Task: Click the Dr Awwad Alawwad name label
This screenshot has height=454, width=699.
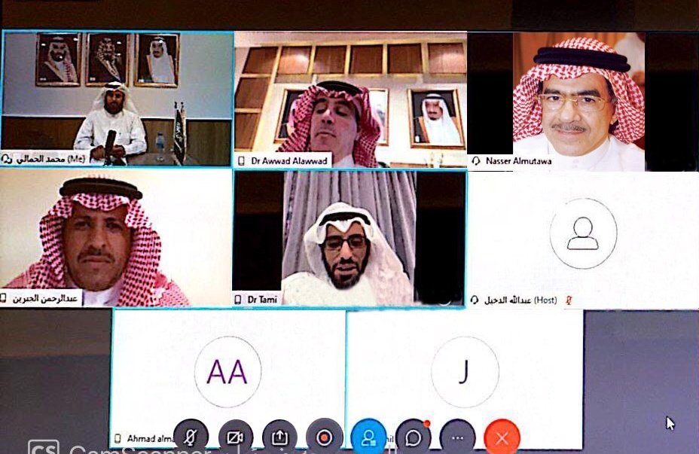Action: (289, 161)
